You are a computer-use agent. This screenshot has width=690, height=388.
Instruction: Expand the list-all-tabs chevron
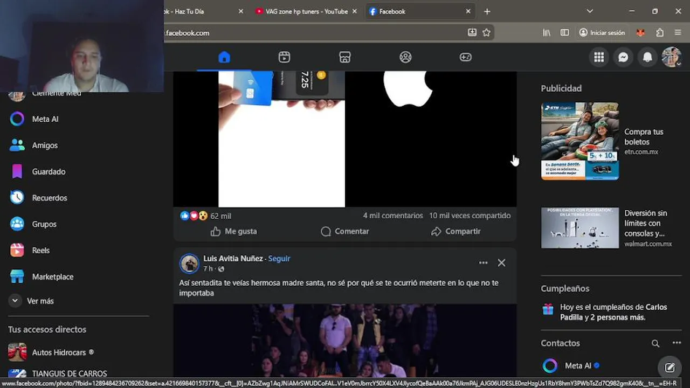590,11
